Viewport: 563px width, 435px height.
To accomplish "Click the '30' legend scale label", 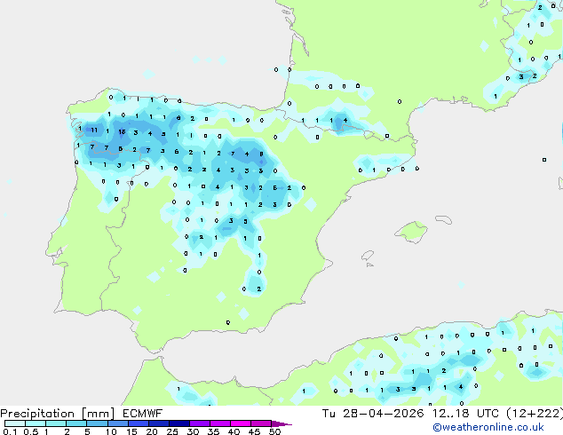I will [x=193, y=431].
